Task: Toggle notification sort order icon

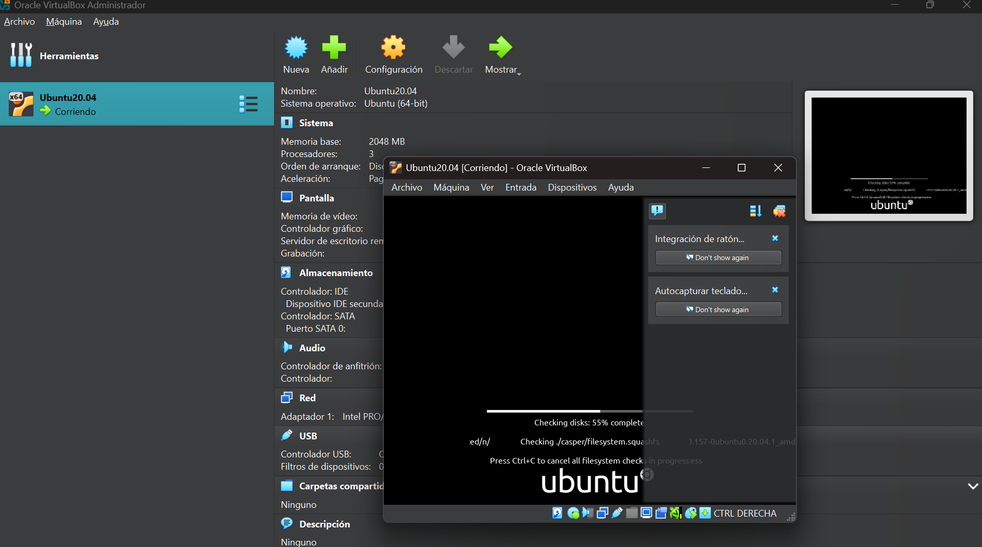Action: 755,211
